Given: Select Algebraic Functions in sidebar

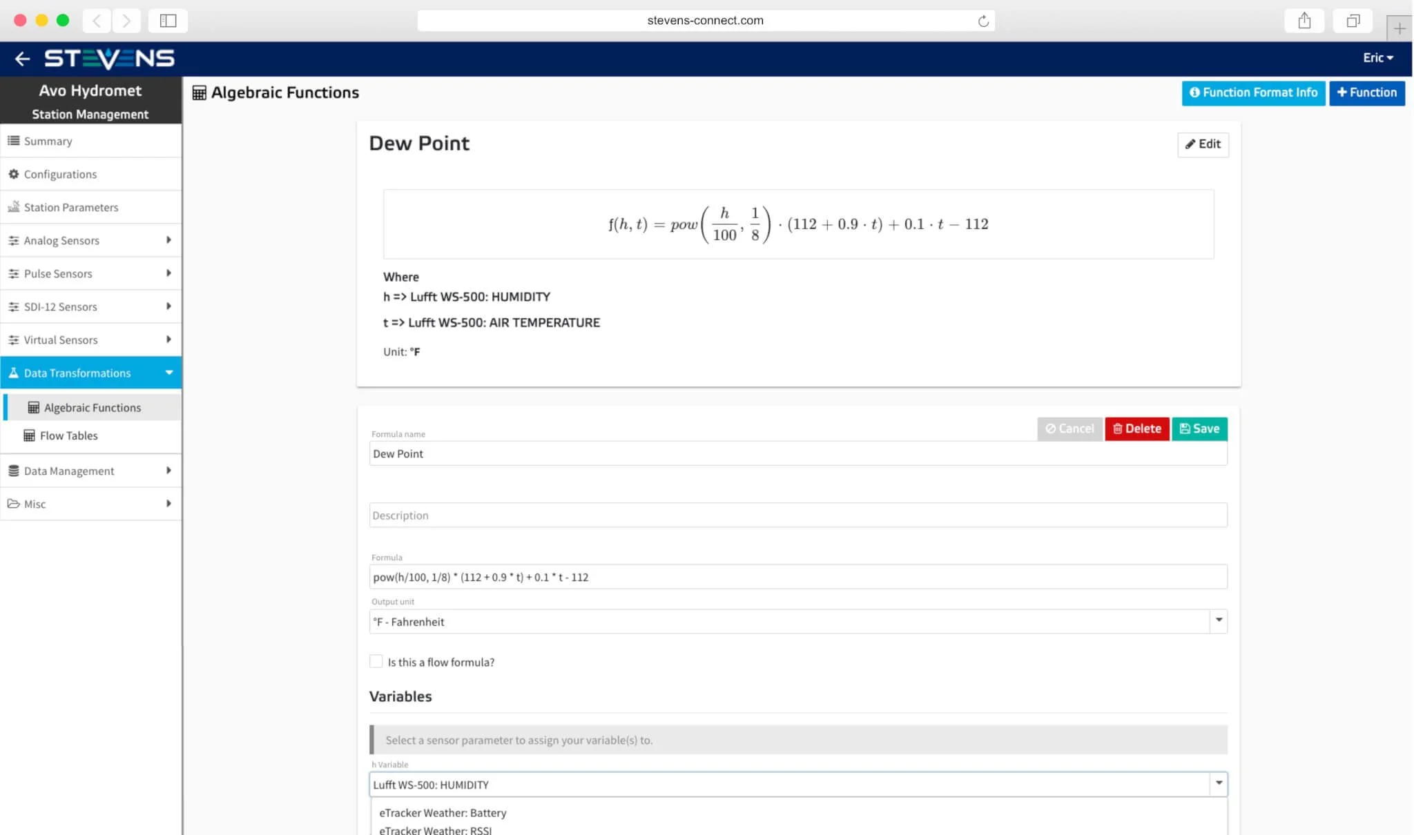Looking at the screenshot, I should pos(93,407).
